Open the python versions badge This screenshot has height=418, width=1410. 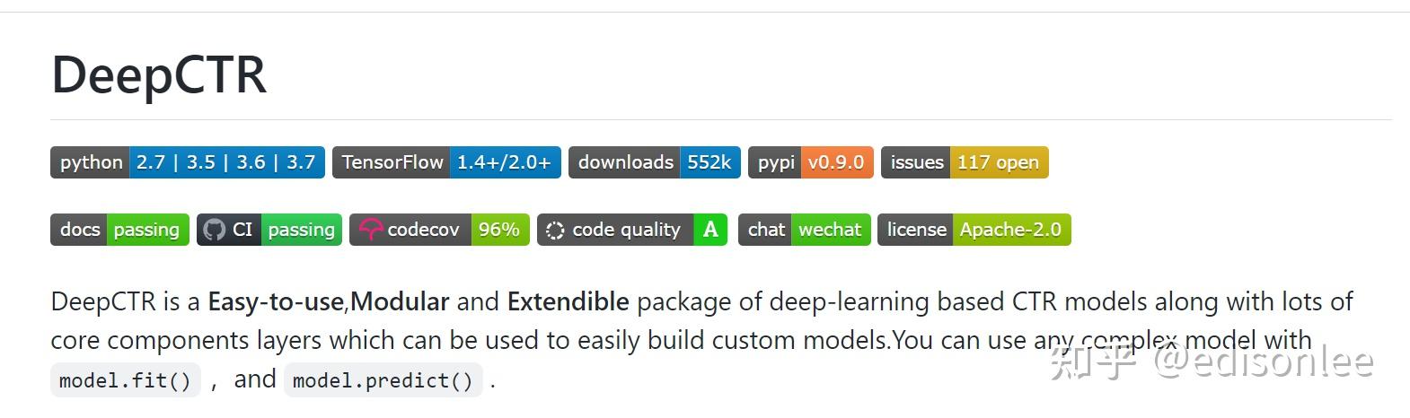(x=187, y=162)
